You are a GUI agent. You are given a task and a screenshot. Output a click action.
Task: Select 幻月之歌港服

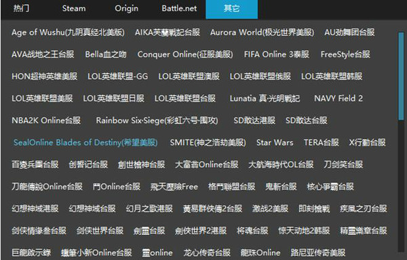(149, 209)
